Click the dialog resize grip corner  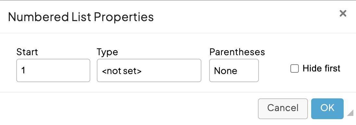coord(350,113)
